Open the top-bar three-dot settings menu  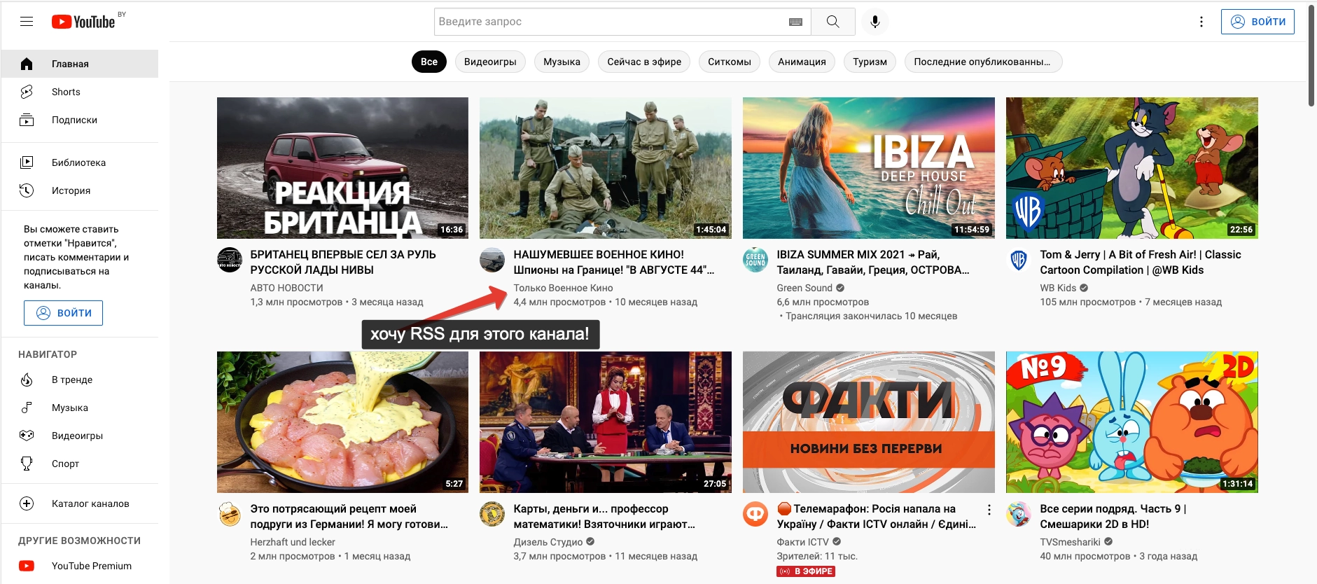[x=1201, y=22]
